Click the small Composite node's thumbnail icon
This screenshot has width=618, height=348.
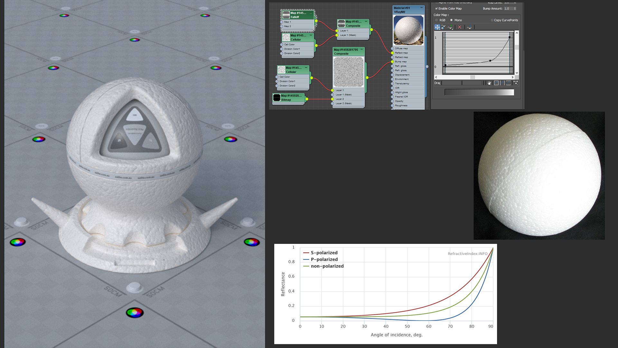[x=341, y=24]
